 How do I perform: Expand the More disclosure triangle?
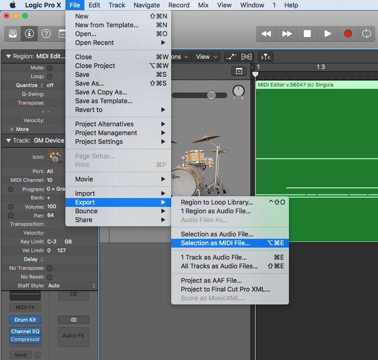coord(12,129)
